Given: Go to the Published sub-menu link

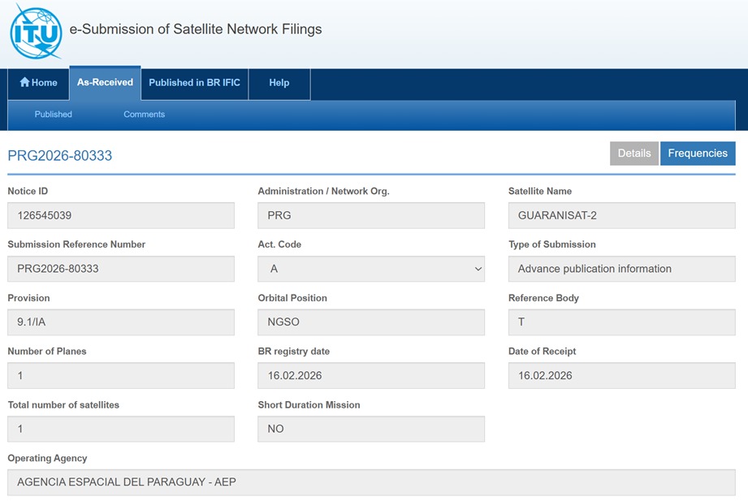Looking at the screenshot, I should [53, 114].
